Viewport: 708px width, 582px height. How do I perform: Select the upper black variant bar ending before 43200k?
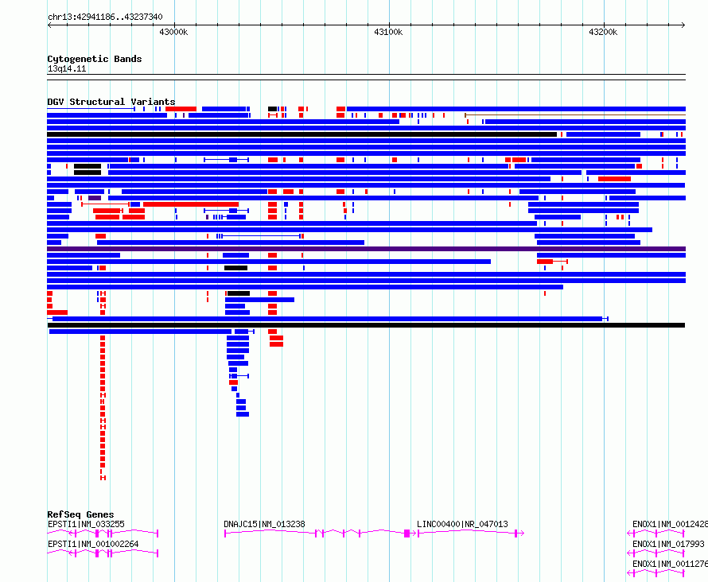pyautogui.click(x=301, y=134)
